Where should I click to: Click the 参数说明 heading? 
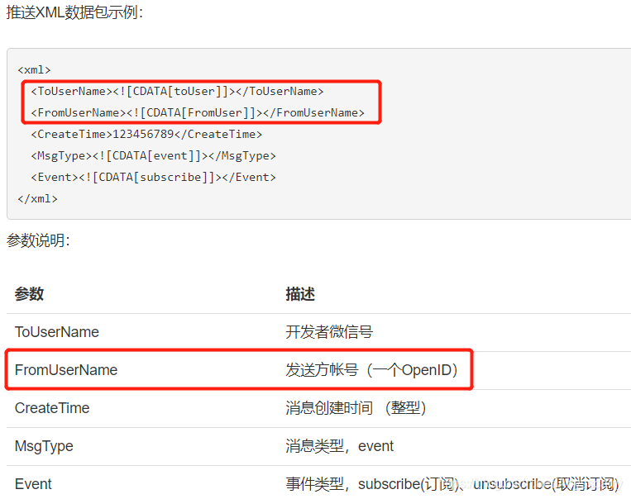pos(39,241)
